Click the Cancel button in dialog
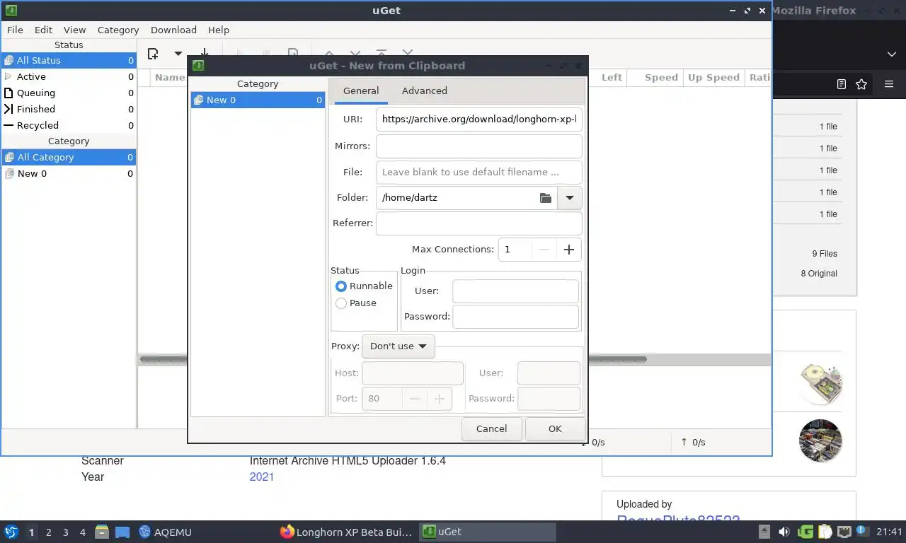The height and width of the screenshot is (543, 906). pyautogui.click(x=491, y=428)
